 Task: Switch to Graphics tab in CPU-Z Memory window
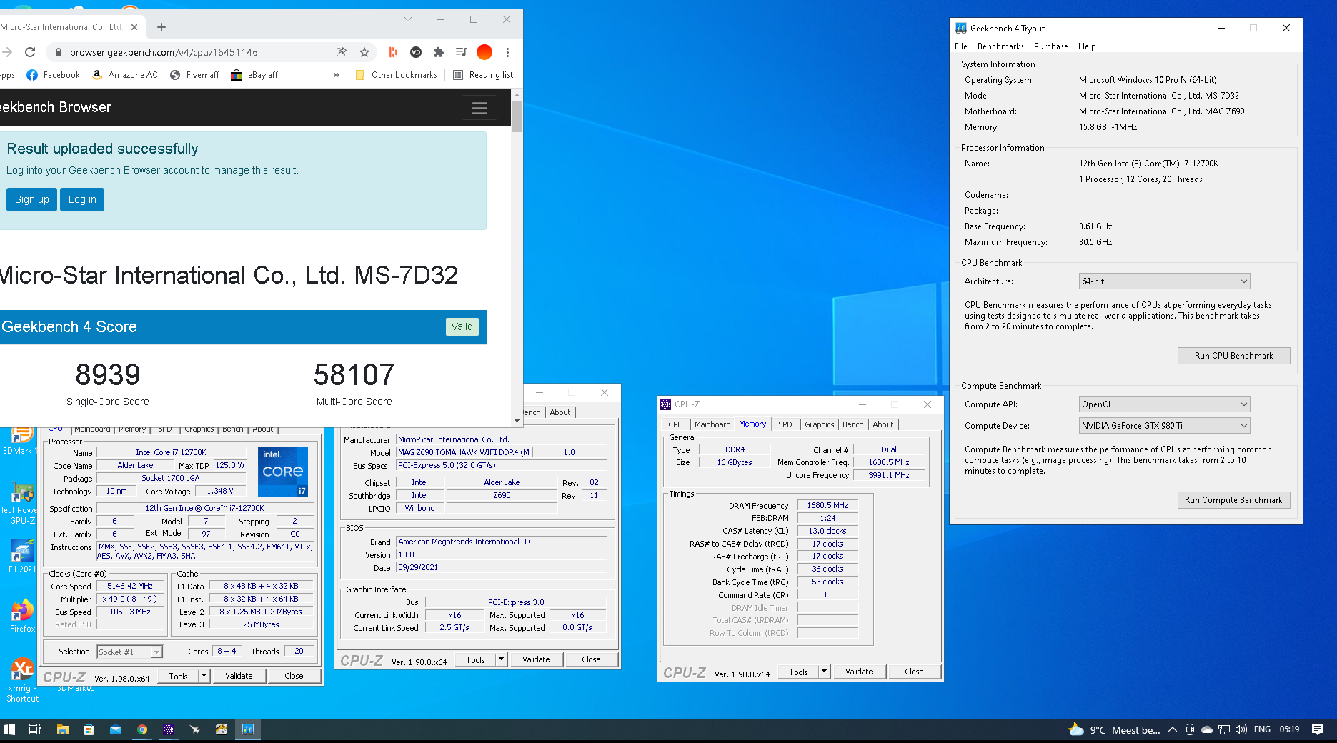tap(819, 424)
